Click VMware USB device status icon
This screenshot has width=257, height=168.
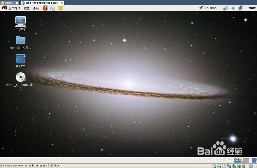click(x=244, y=166)
